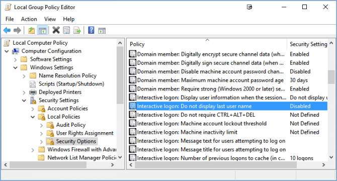Screen dimensions: 337x181
Task: Click the Back arrow toolbar icon
Action: (7, 30)
